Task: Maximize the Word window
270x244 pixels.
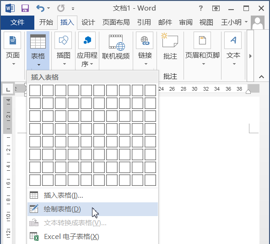Action: pos(246,8)
